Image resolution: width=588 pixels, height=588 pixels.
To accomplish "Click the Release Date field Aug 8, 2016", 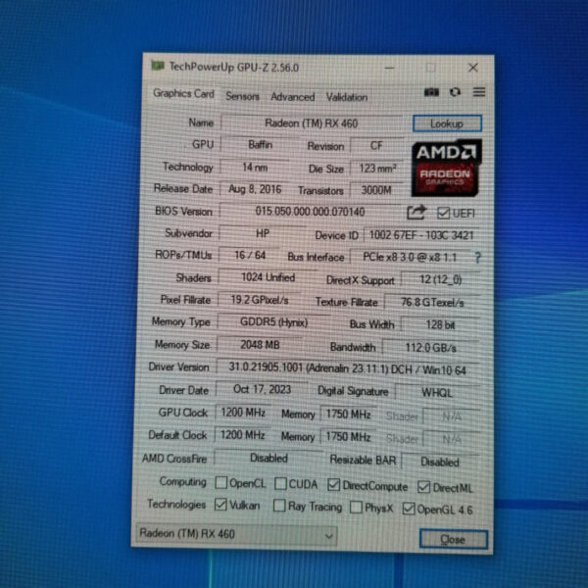I will (x=255, y=189).
